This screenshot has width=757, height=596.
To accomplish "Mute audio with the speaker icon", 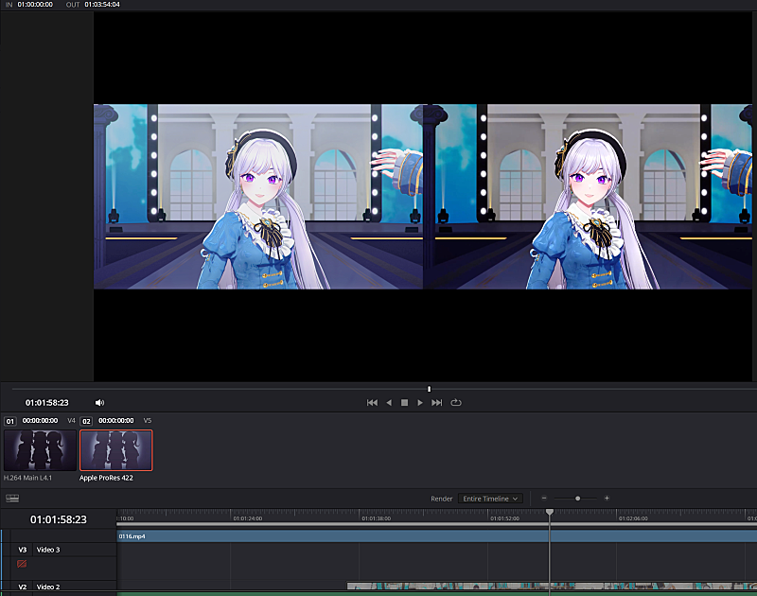I will point(99,403).
